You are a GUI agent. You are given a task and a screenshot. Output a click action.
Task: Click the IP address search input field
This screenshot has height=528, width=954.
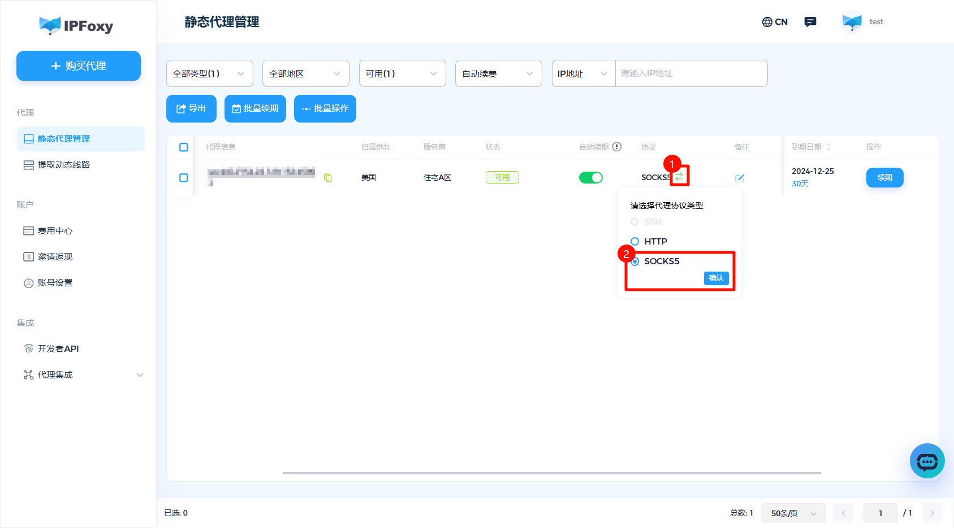click(691, 73)
